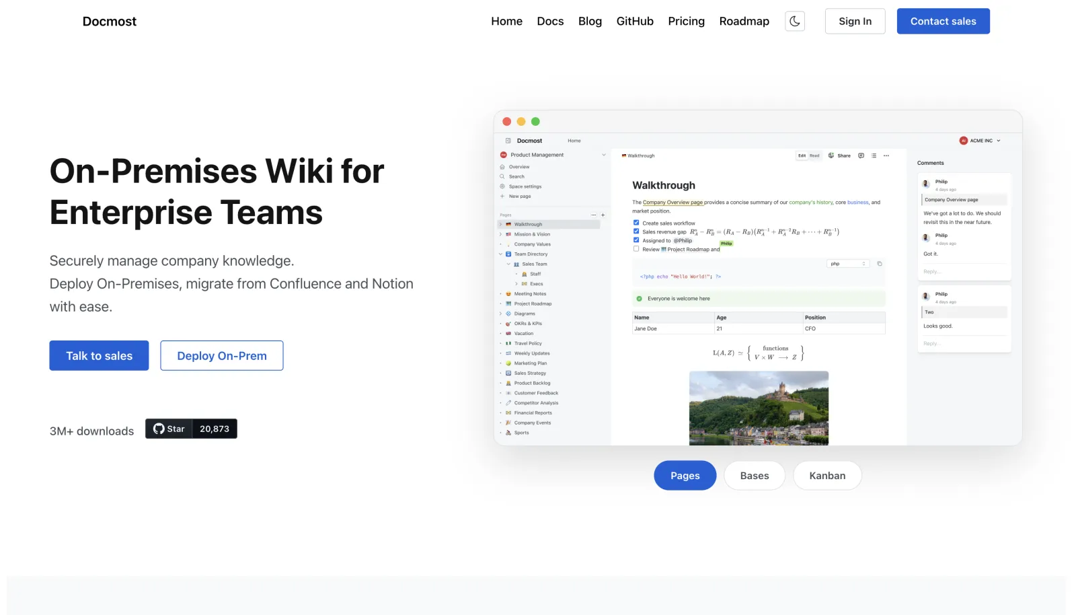Click the Reply field under Looks good
This screenshot has width=1076, height=615.
tap(963, 343)
